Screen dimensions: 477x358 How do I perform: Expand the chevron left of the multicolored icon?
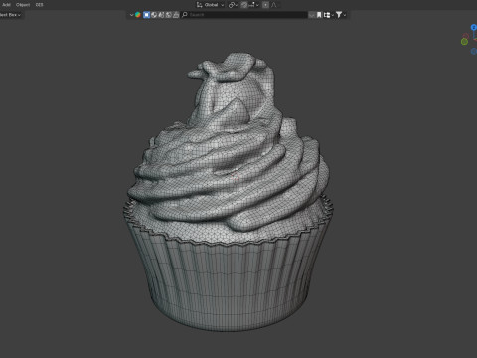(131, 15)
